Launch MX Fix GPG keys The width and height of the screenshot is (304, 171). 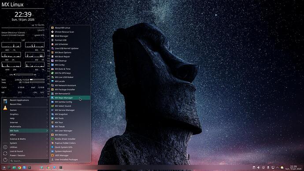70,73
